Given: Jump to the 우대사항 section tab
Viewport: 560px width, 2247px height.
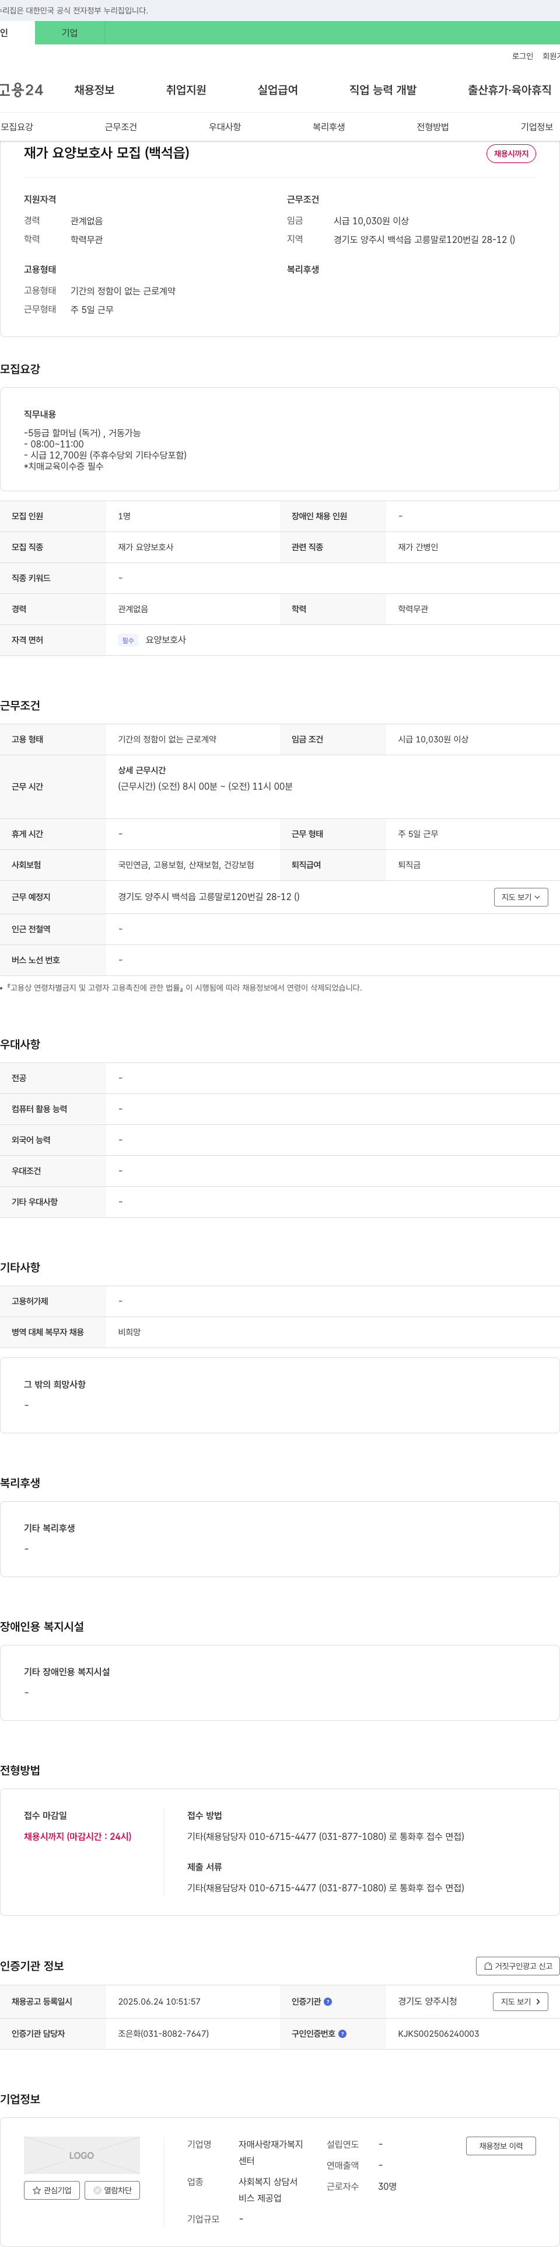Looking at the screenshot, I should (x=225, y=127).
